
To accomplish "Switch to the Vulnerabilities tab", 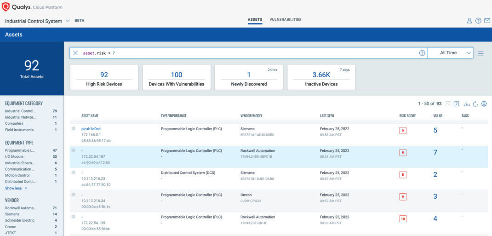I will point(285,19).
